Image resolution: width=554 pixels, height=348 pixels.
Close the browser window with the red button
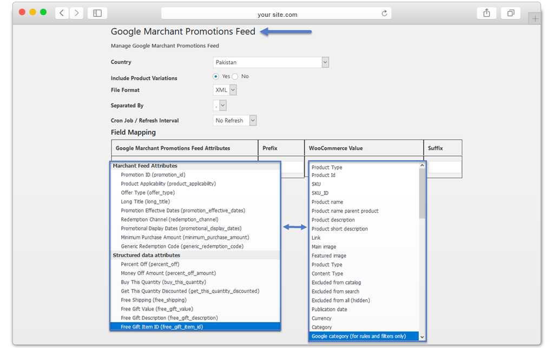[22, 12]
